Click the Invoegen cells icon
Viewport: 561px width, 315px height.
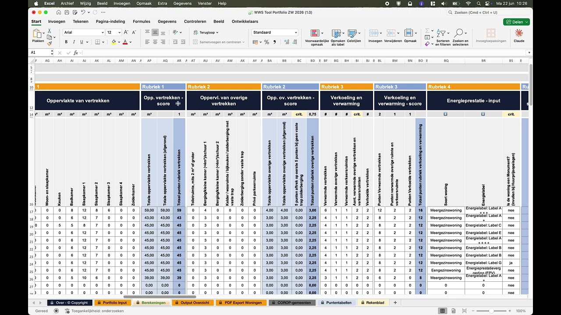tap(373, 33)
